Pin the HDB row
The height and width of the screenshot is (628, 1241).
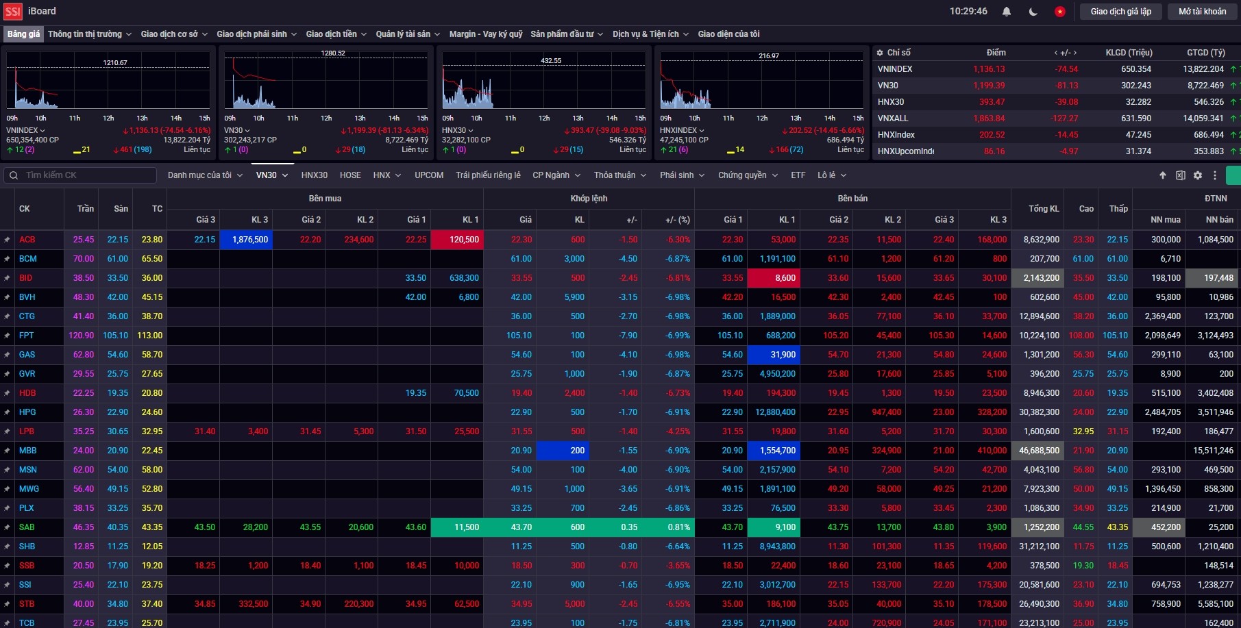point(7,393)
